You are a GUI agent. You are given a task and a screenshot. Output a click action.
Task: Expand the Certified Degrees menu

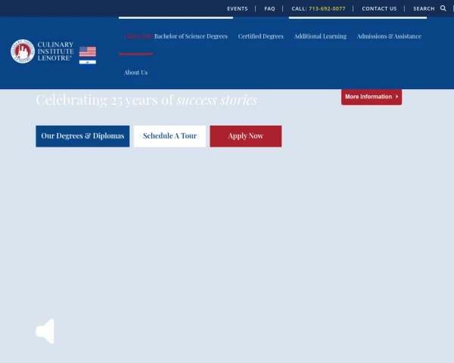[260, 36]
